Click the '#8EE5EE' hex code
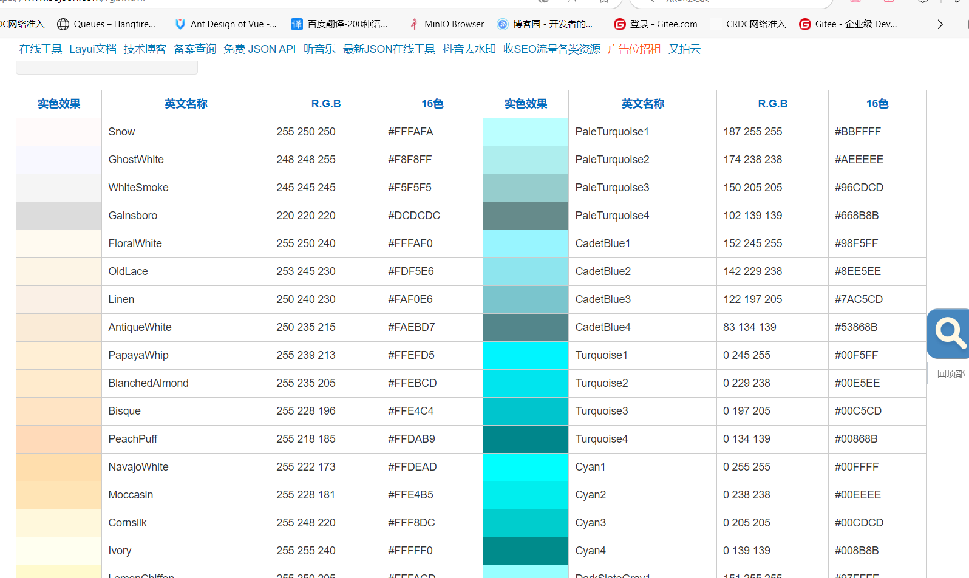Screen dimensions: 969x578 pos(858,271)
